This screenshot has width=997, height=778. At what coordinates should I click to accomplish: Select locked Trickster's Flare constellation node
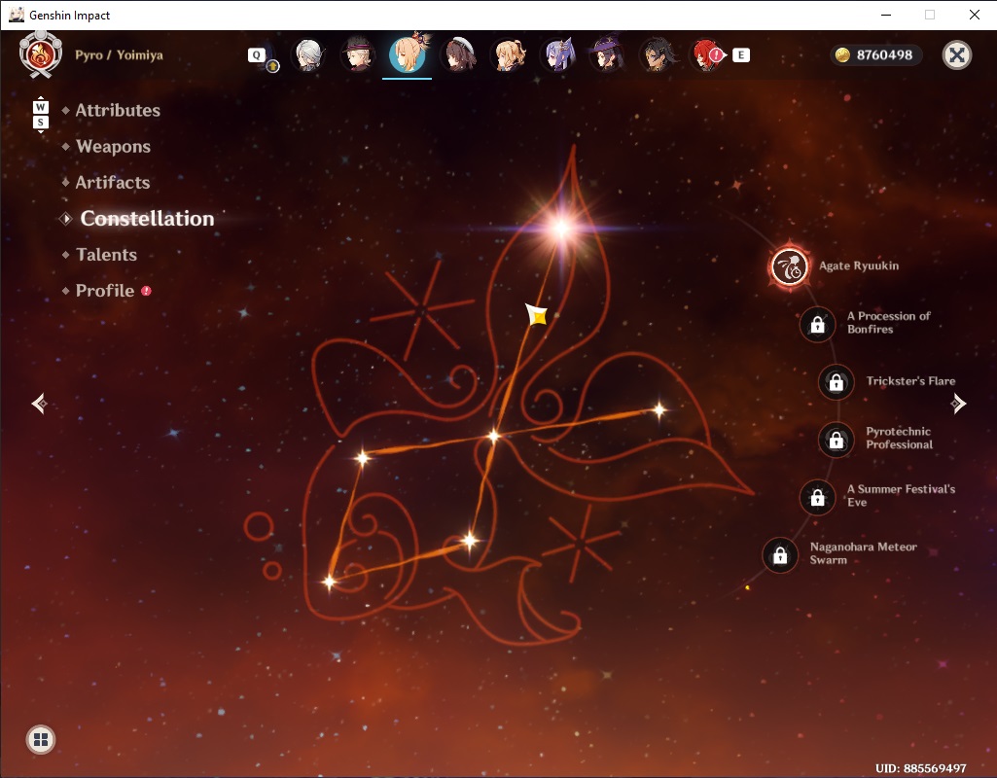click(837, 382)
